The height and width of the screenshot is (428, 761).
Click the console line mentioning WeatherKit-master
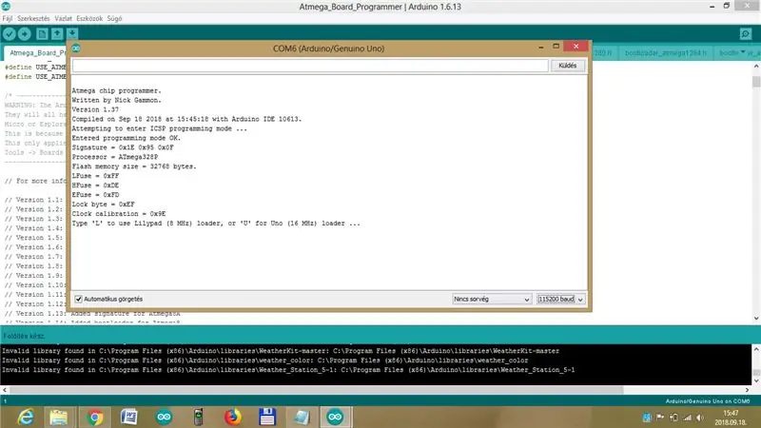(x=281, y=351)
